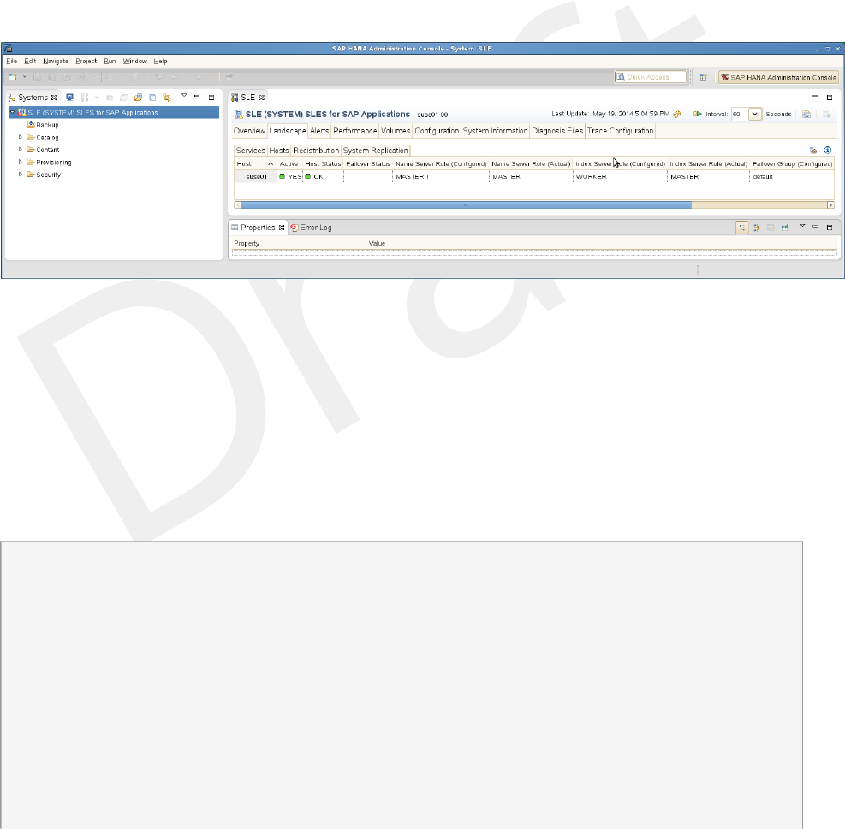845x829 pixels.
Task: Close the SLE editor tab
Action: point(261,98)
